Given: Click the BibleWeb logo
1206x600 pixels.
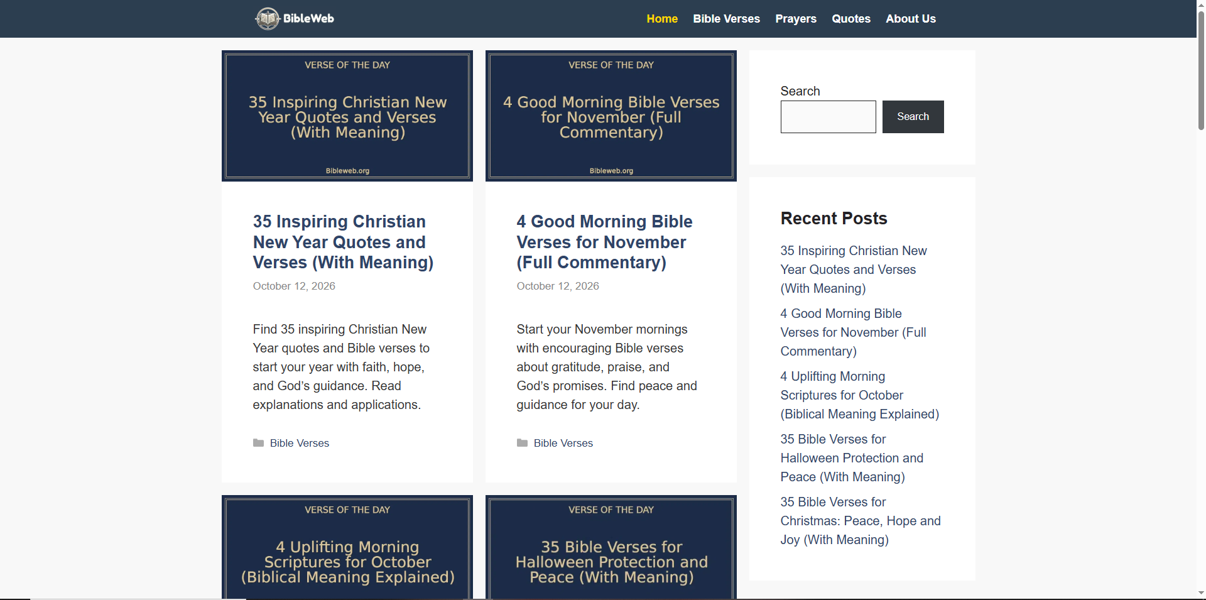Looking at the screenshot, I should (x=295, y=19).
